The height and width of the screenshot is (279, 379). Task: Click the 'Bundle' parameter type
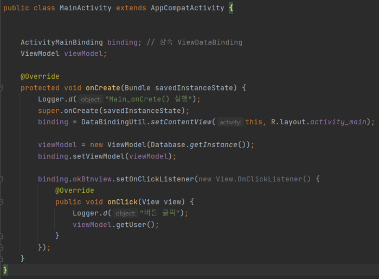tap(137, 88)
